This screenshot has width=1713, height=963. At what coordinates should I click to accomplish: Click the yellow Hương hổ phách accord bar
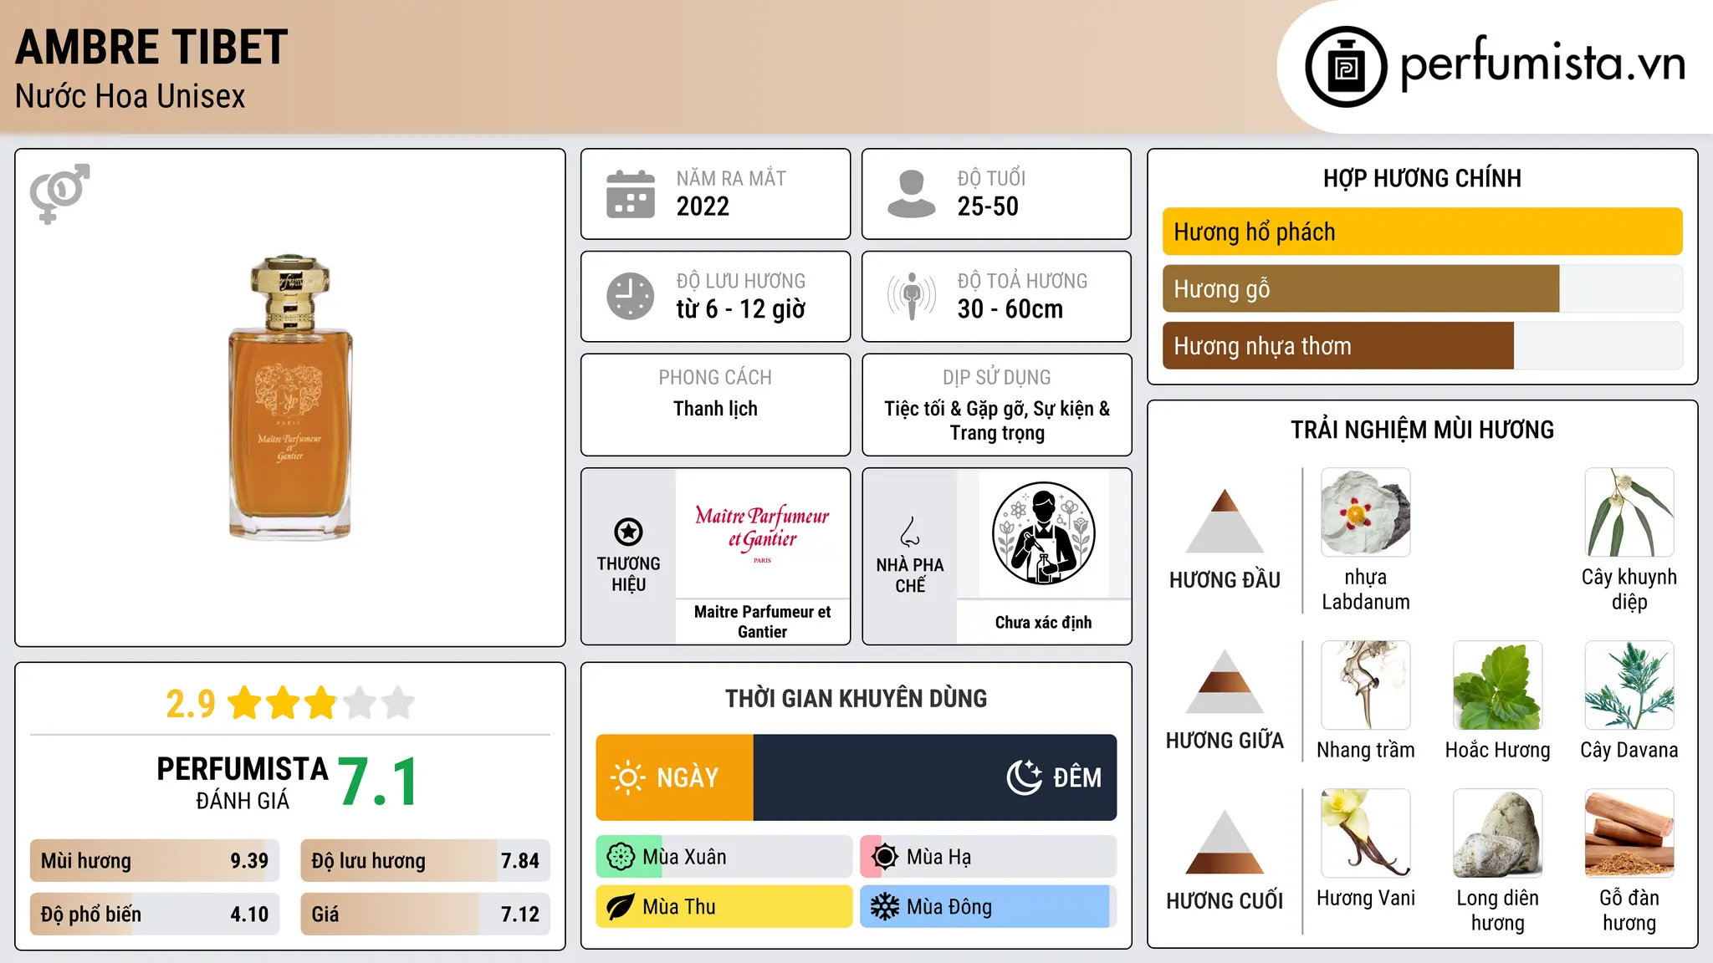tap(1423, 232)
